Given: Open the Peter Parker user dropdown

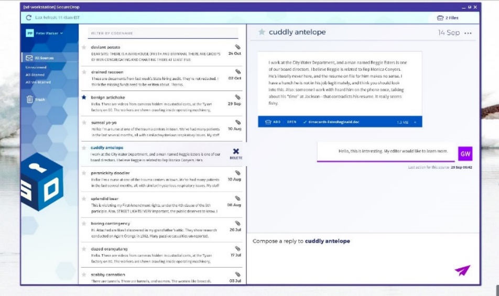Looking at the screenshot, I should (x=49, y=33).
